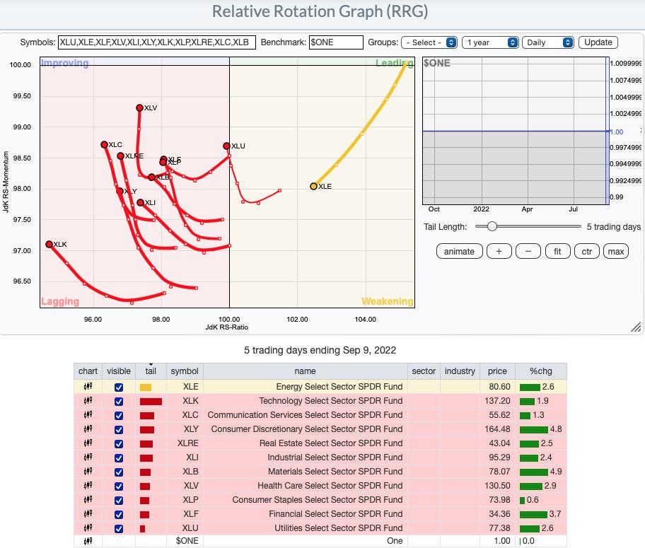The height and width of the screenshot is (548, 645).
Task: Click the XLU marker on the graph
Action: pyautogui.click(x=226, y=146)
